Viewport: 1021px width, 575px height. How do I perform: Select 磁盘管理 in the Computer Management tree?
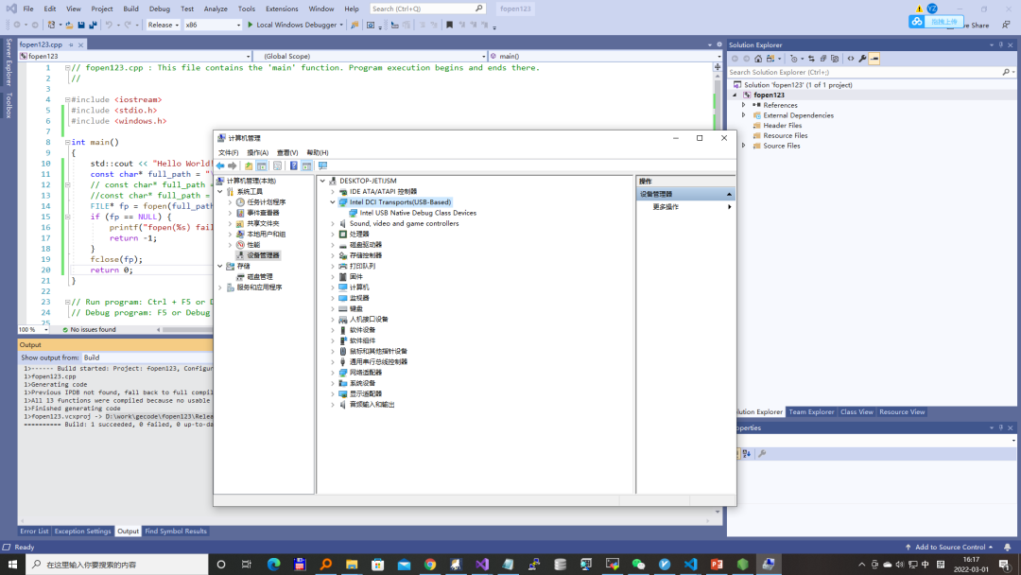[260, 277]
